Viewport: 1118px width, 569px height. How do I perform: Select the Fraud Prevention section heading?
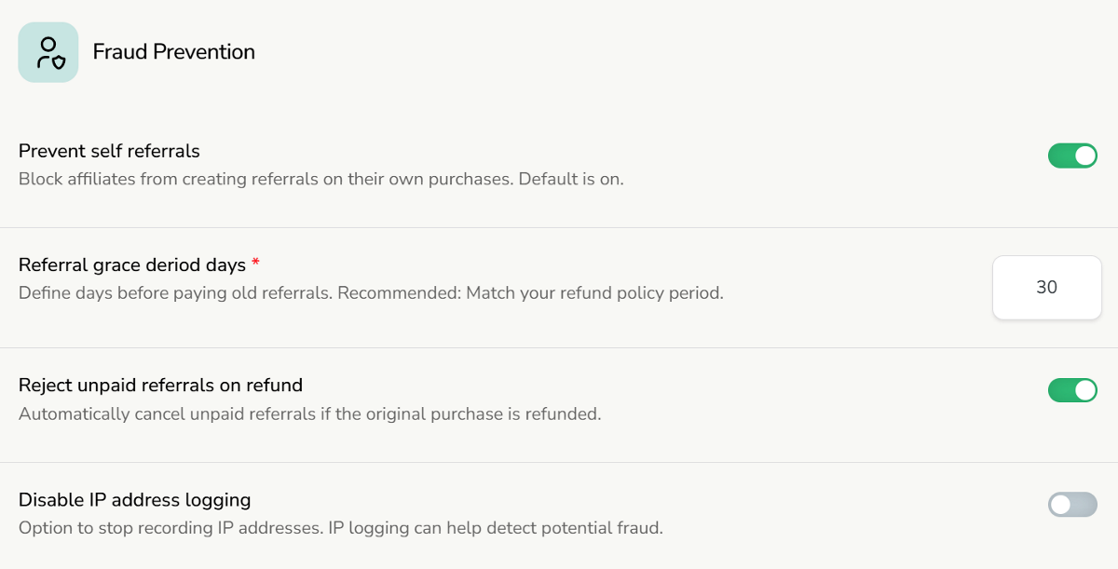click(174, 52)
